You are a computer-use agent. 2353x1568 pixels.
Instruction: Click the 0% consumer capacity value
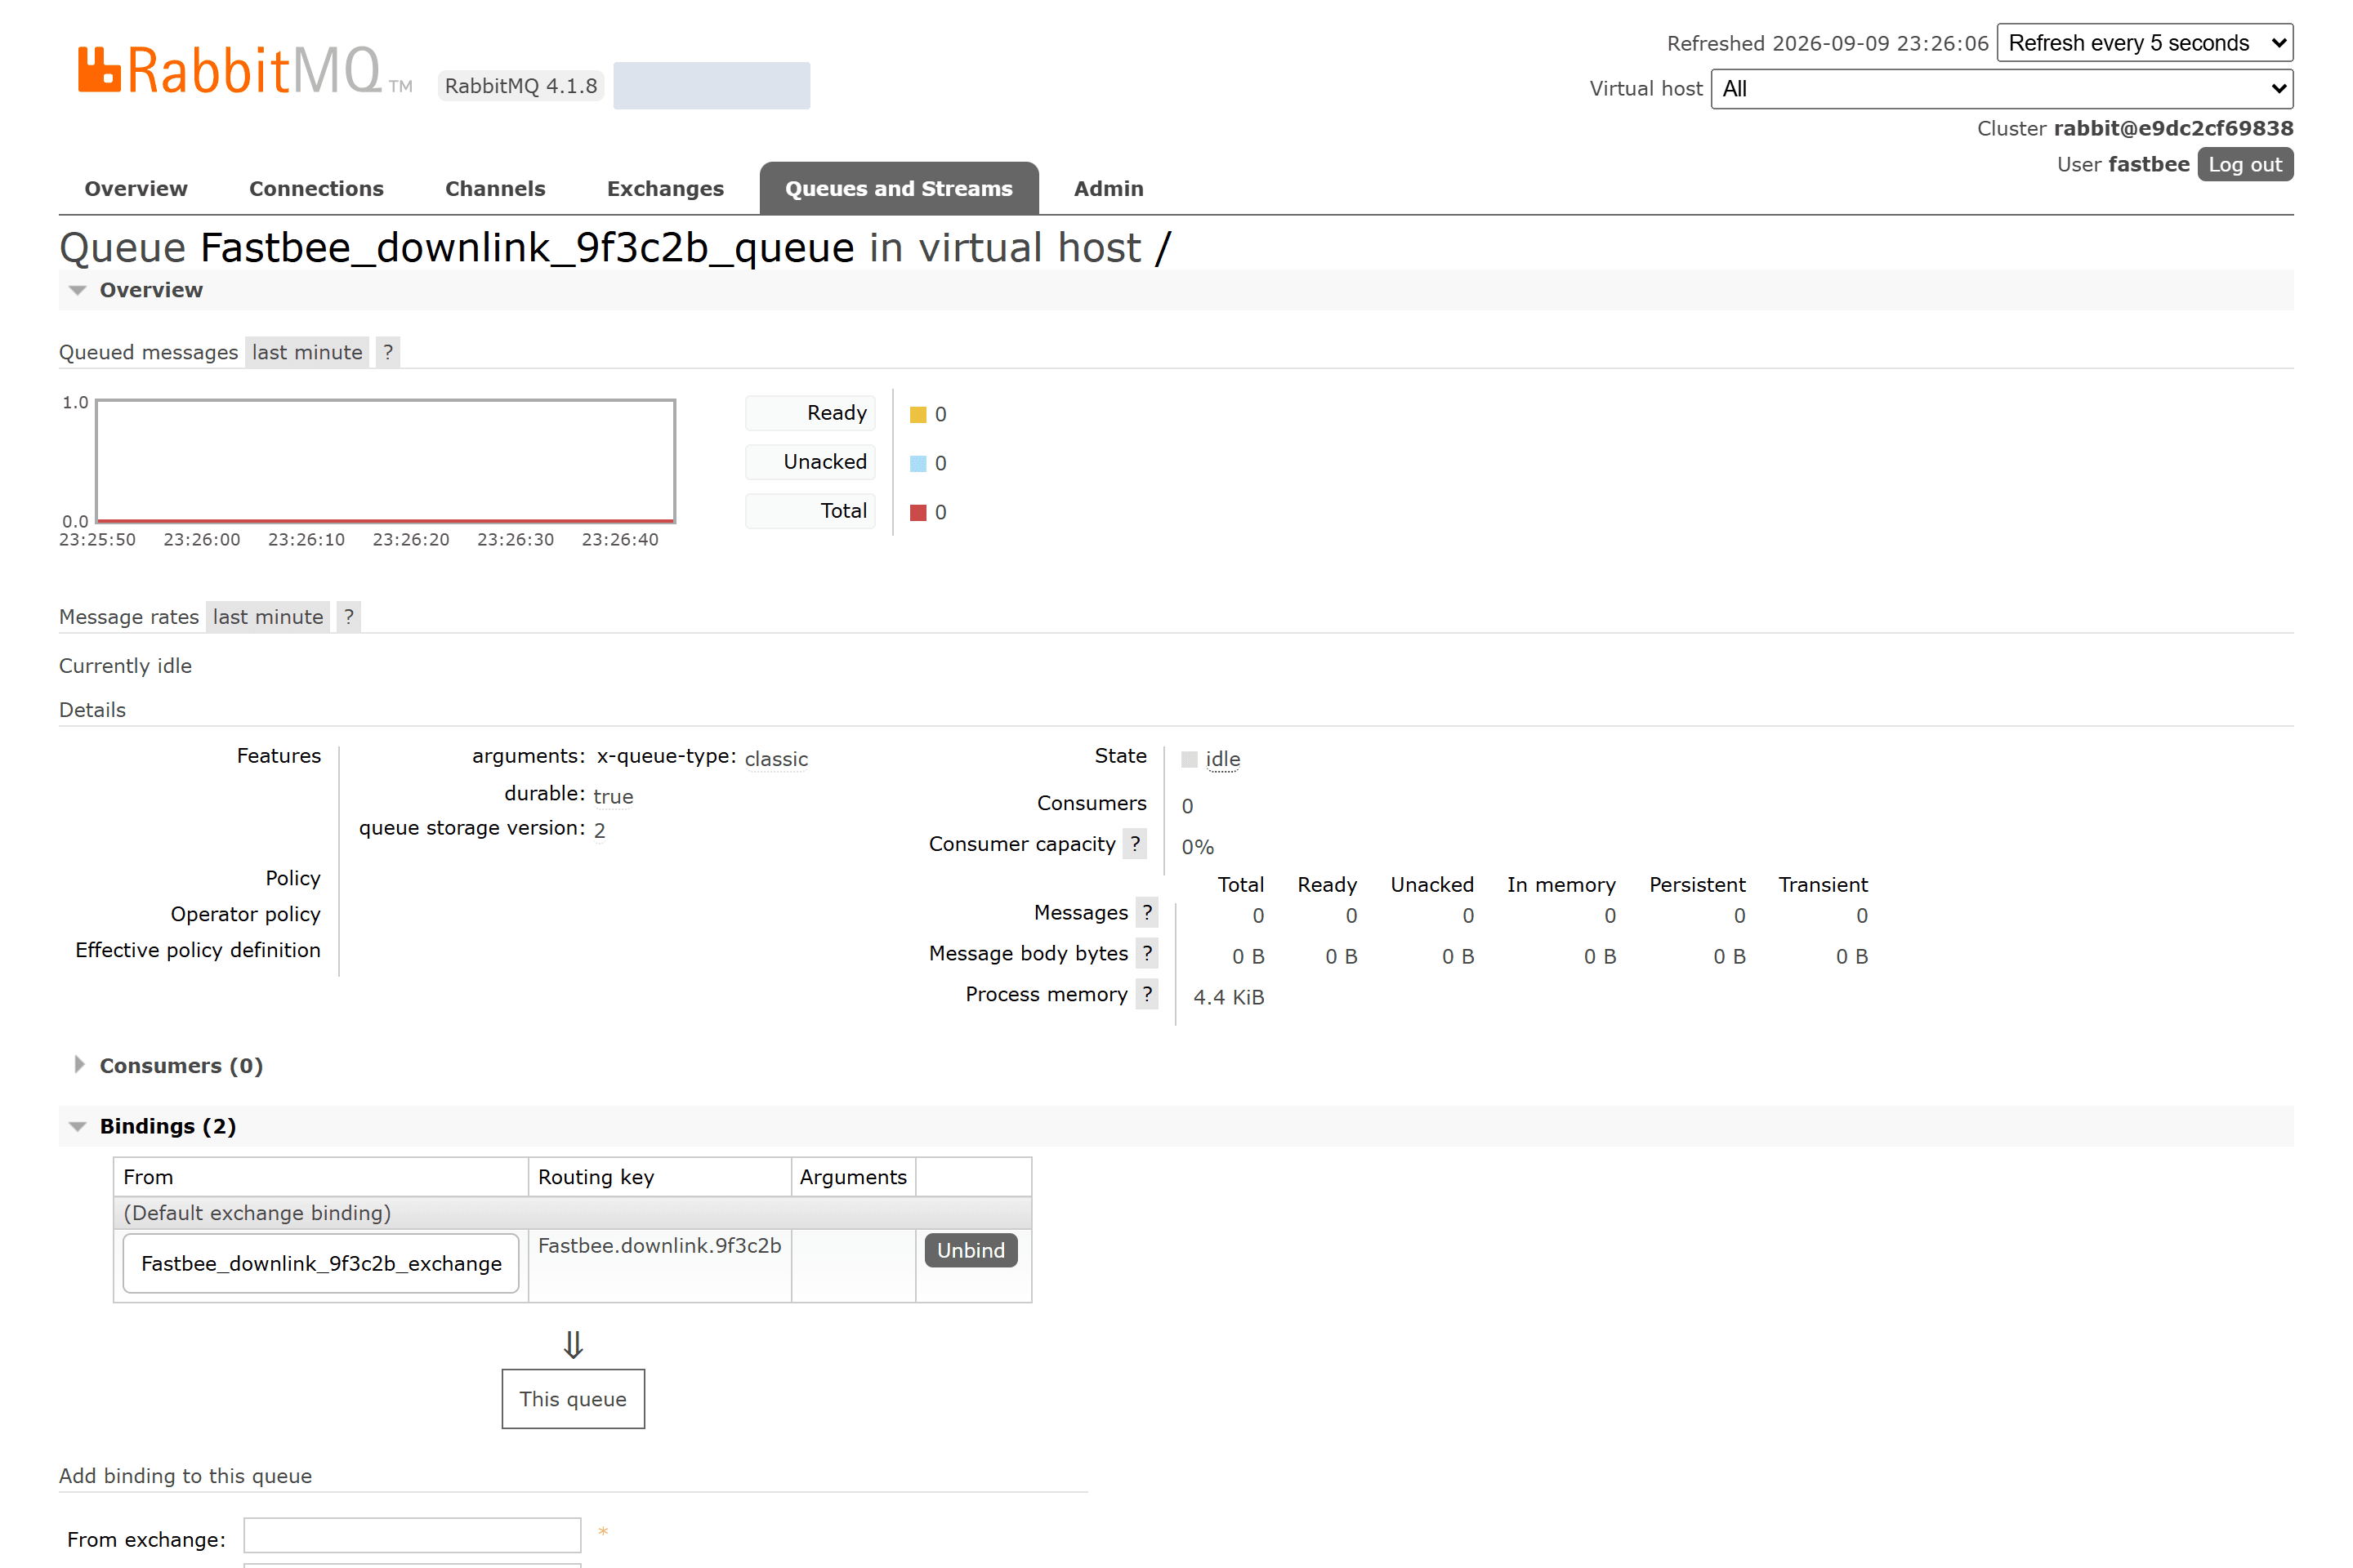tap(1198, 847)
